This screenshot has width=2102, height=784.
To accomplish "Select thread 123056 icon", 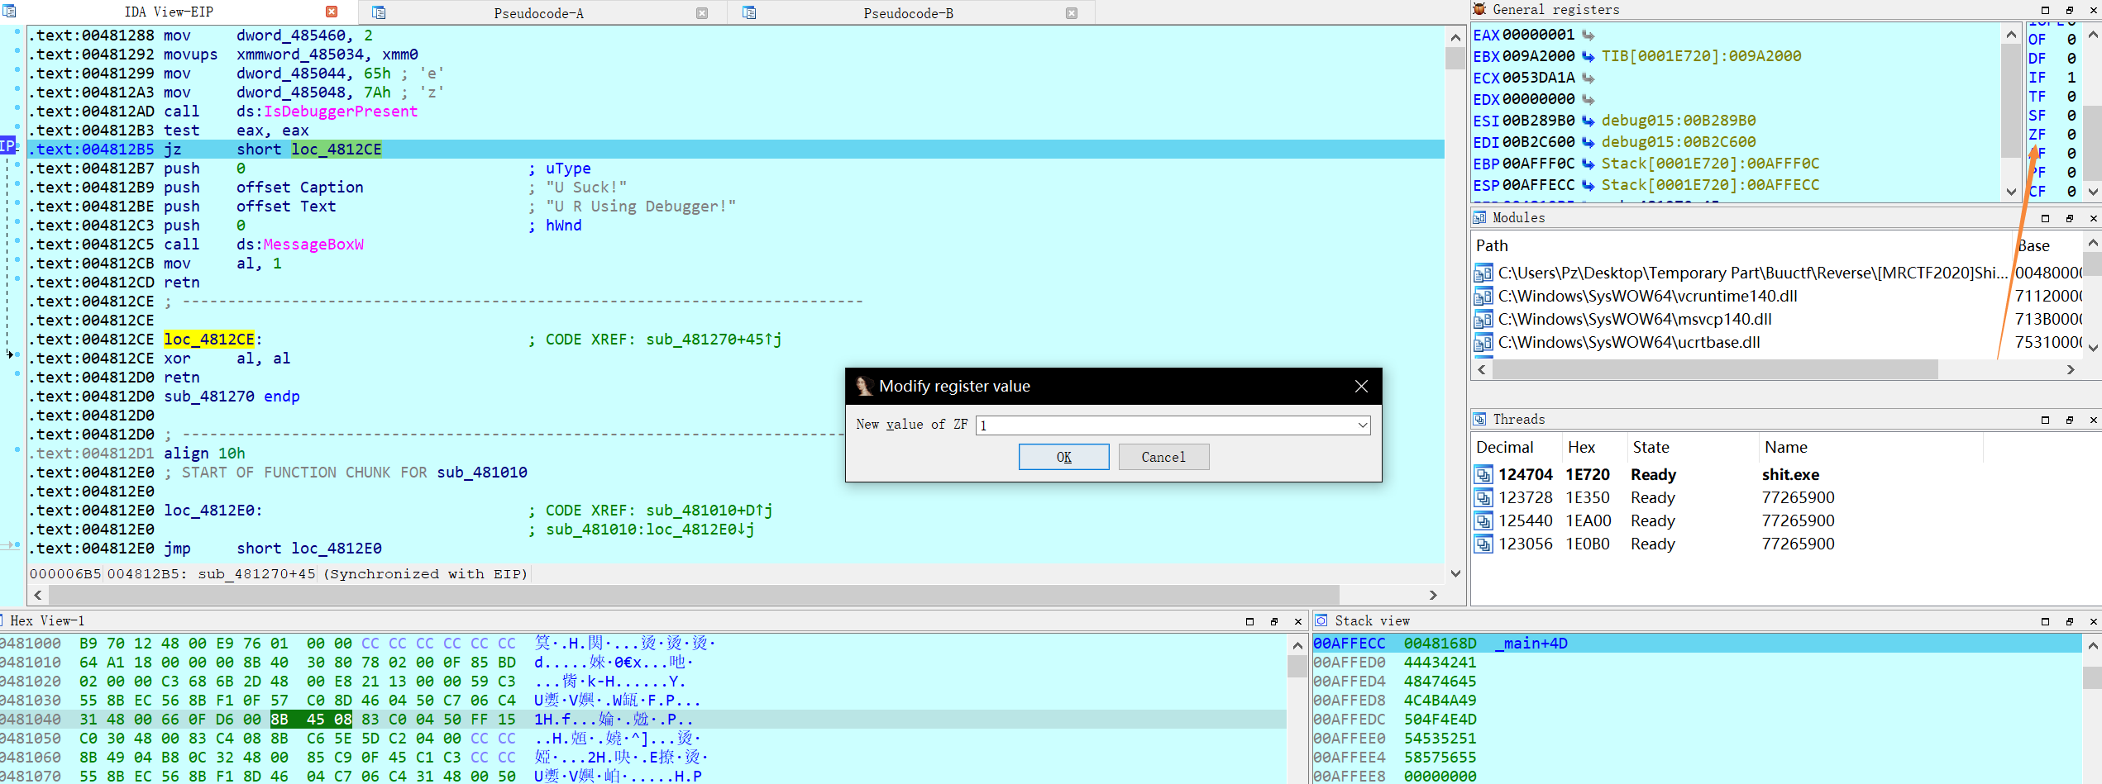I will [x=1483, y=544].
